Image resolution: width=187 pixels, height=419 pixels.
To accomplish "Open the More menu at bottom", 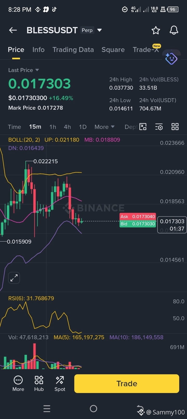I will click(18, 384).
